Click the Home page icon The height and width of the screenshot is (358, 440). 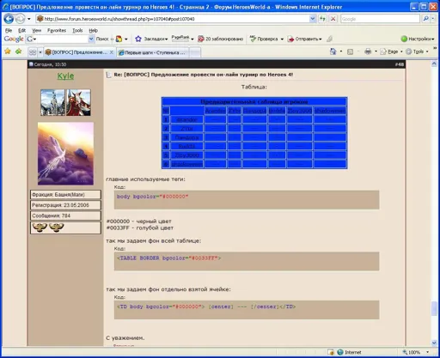(333, 52)
